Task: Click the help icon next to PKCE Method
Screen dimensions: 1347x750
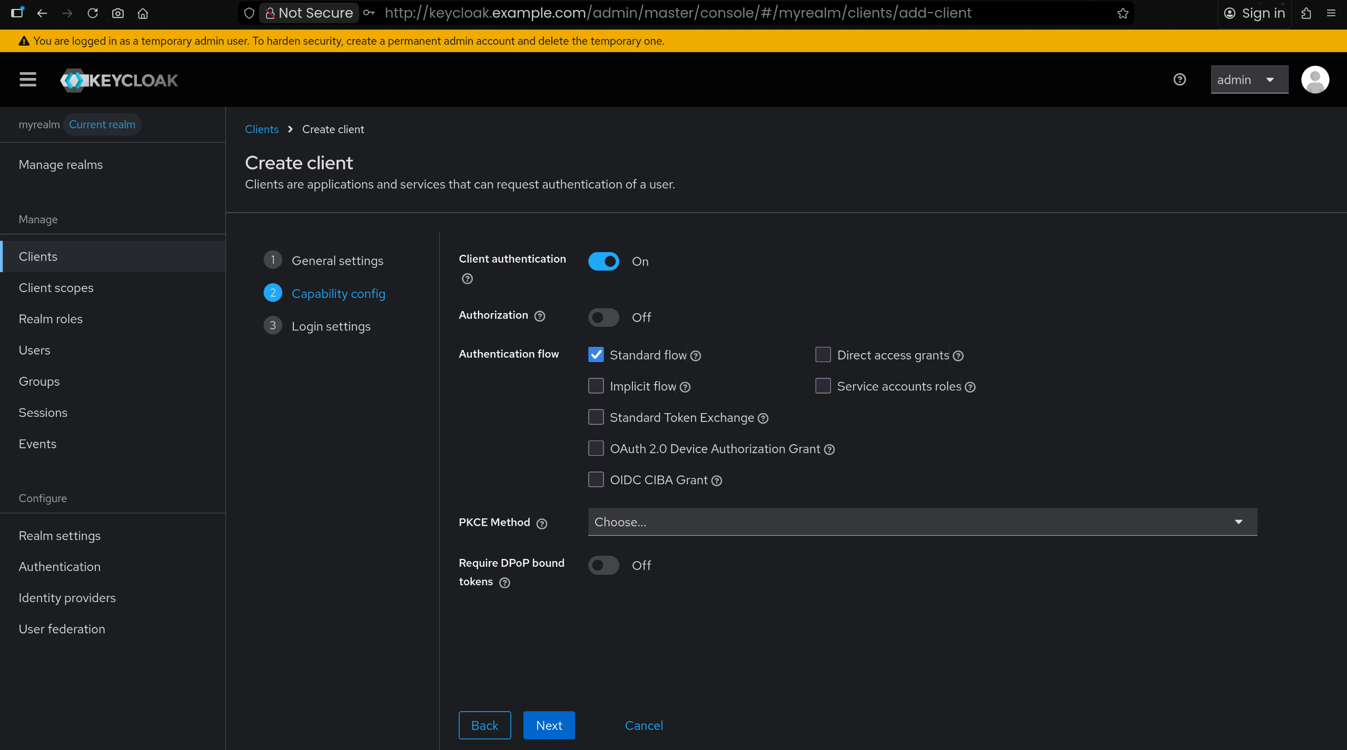Action: click(542, 524)
